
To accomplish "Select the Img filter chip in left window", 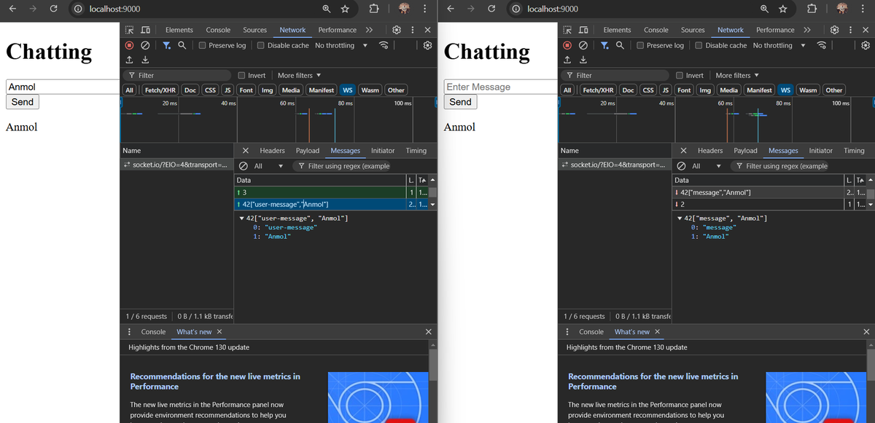I will coord(268,90).
